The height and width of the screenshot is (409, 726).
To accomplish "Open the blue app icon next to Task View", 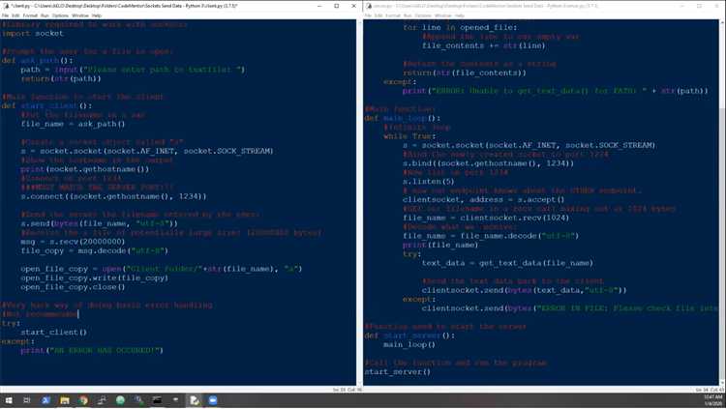I will (x=45, y=400).
